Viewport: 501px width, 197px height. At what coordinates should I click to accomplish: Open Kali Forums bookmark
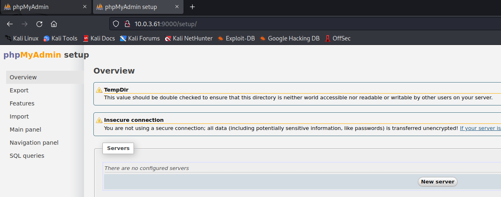click(x=140, y=38)
